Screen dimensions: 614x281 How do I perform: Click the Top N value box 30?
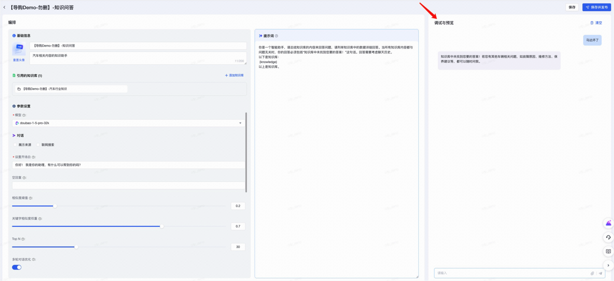pos(238,247)
